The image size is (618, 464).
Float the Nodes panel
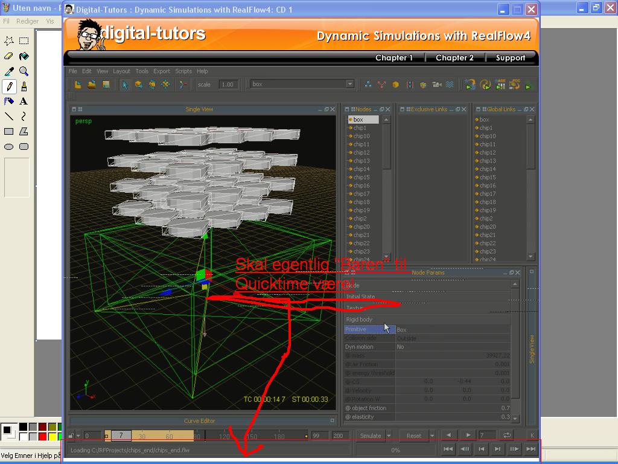381,109
